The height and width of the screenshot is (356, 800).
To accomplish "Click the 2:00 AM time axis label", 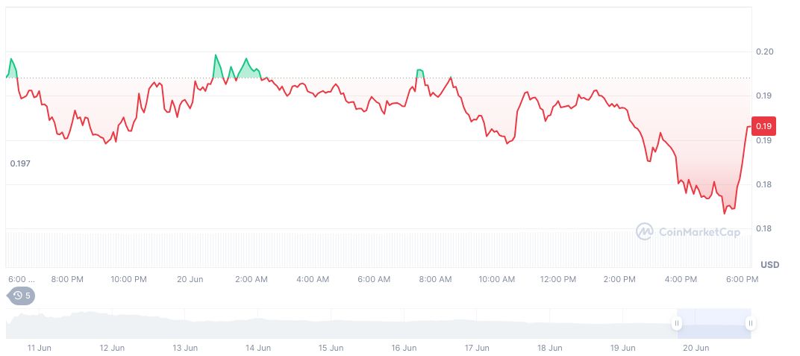I will tap(251, 279).
